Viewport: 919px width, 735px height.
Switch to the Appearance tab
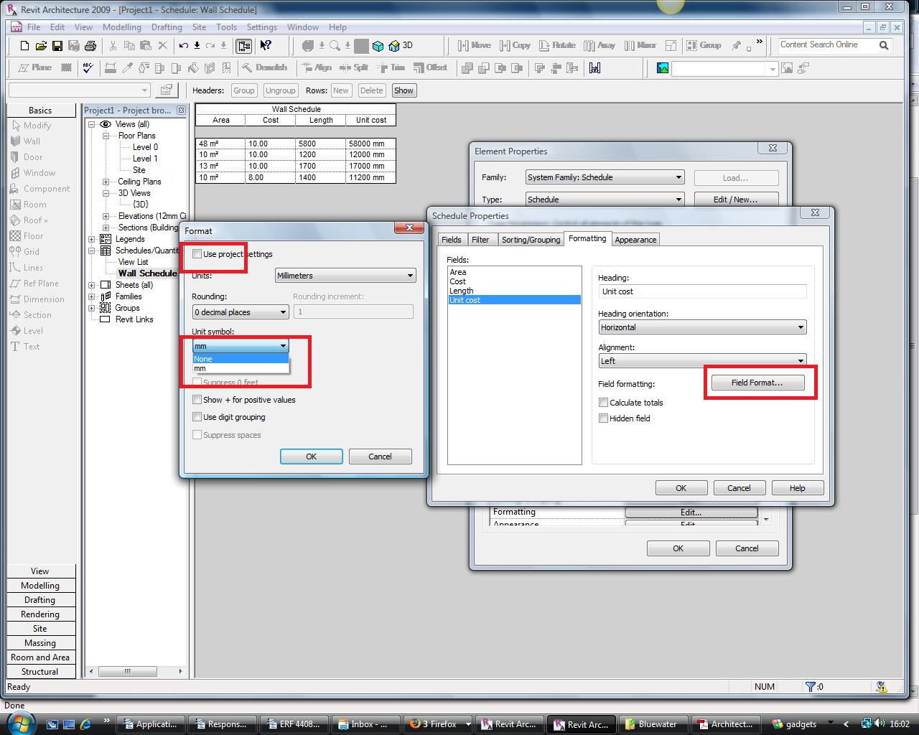[x=635, y=240]
